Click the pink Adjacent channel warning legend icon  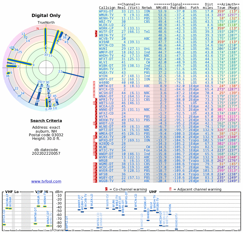(x=170, y=189)
